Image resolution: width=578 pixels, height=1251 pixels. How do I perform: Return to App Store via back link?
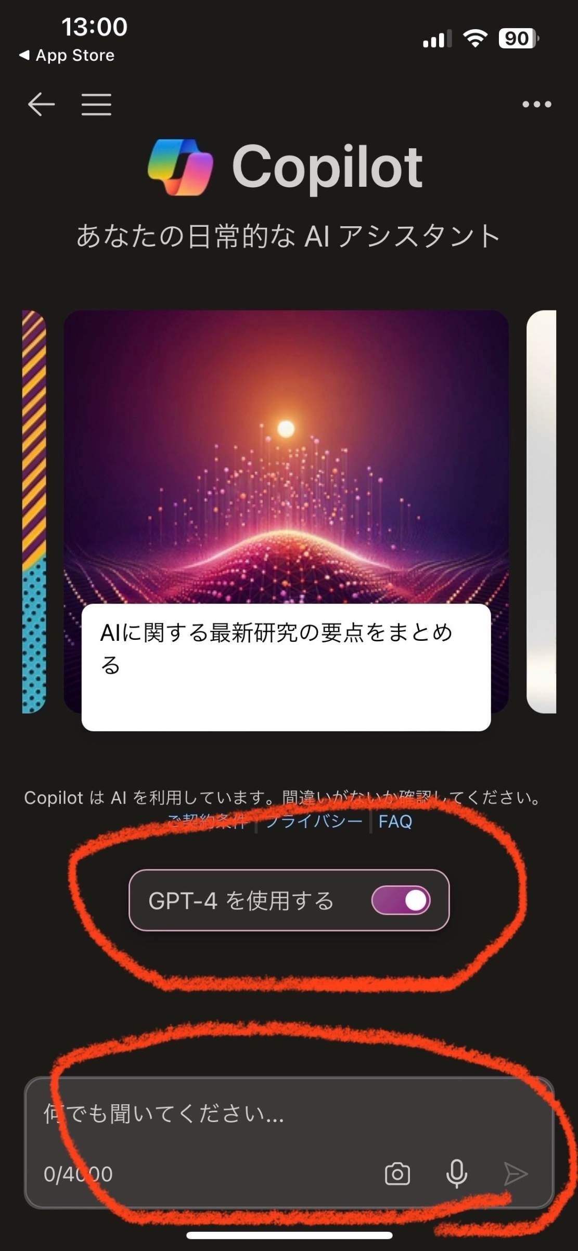click(x=67, y=55)
